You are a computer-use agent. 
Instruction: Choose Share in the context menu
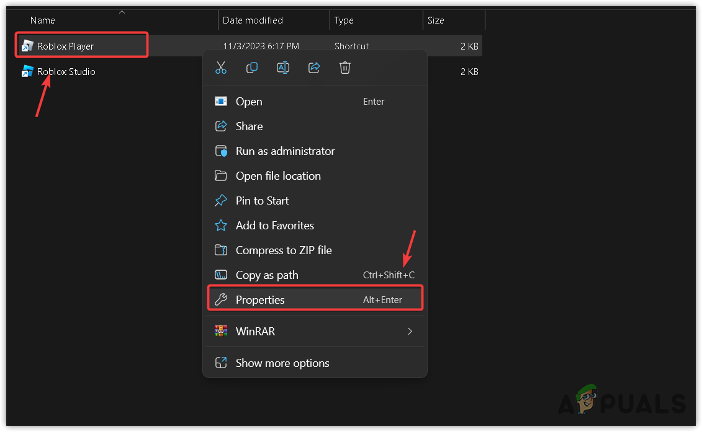click(x=315, y=126)
